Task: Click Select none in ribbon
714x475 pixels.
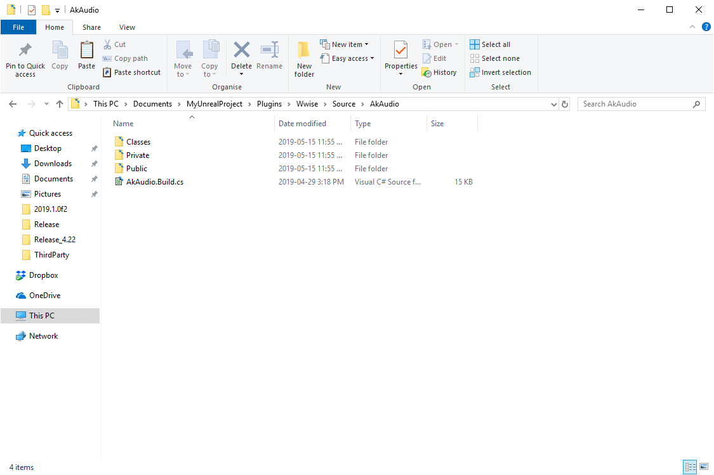Action: pyautogui.click(x=494, y=58)
